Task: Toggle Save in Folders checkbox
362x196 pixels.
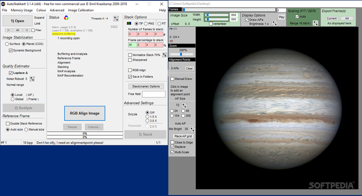Action: [130, 77]
